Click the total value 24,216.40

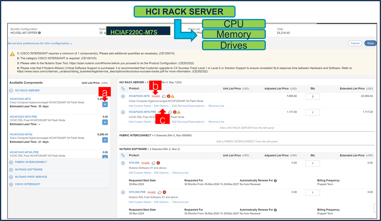(283, 33)
